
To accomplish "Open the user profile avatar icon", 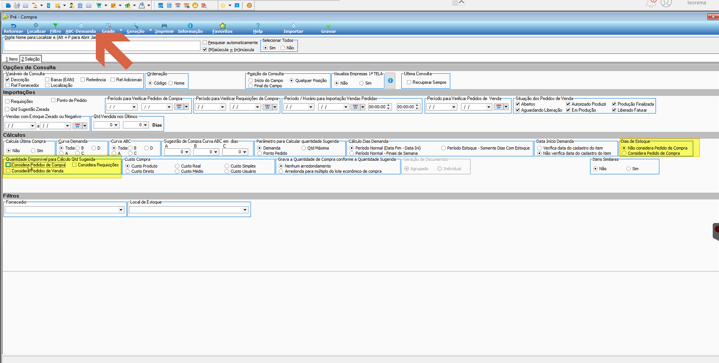I will 666,4.
